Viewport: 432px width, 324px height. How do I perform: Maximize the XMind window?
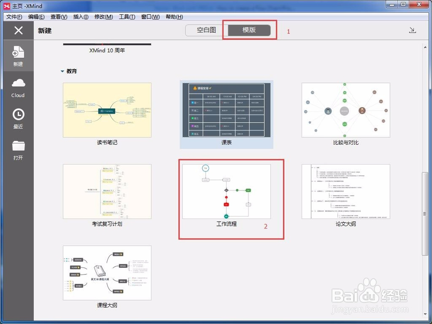click(403, 4)
